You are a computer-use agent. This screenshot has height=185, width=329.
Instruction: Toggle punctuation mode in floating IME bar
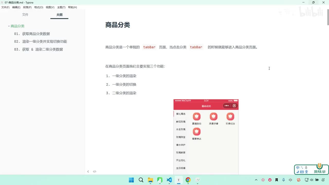302,167
